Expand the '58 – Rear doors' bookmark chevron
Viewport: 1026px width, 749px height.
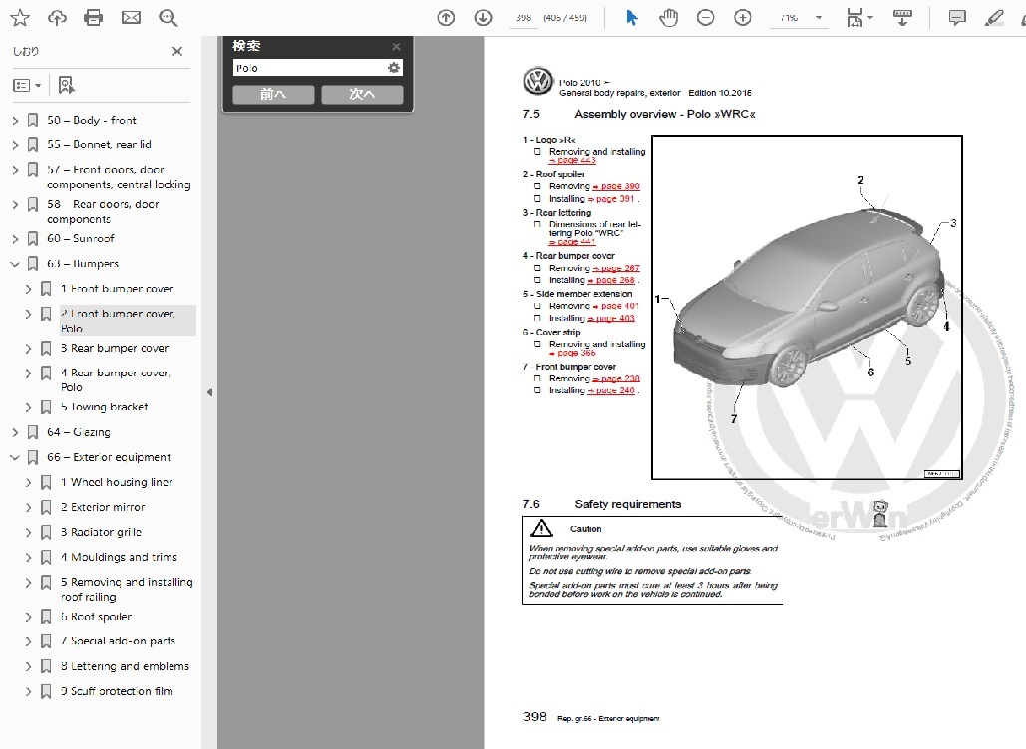click(x=15, y=204)
